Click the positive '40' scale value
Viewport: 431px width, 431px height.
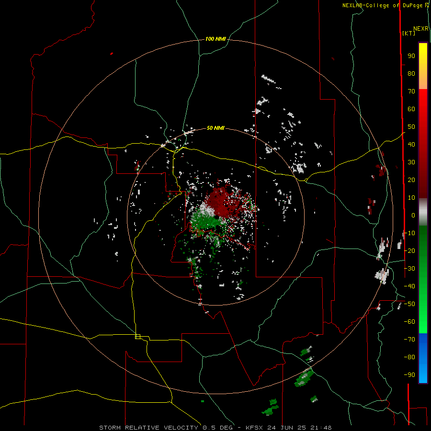[411, 145]
